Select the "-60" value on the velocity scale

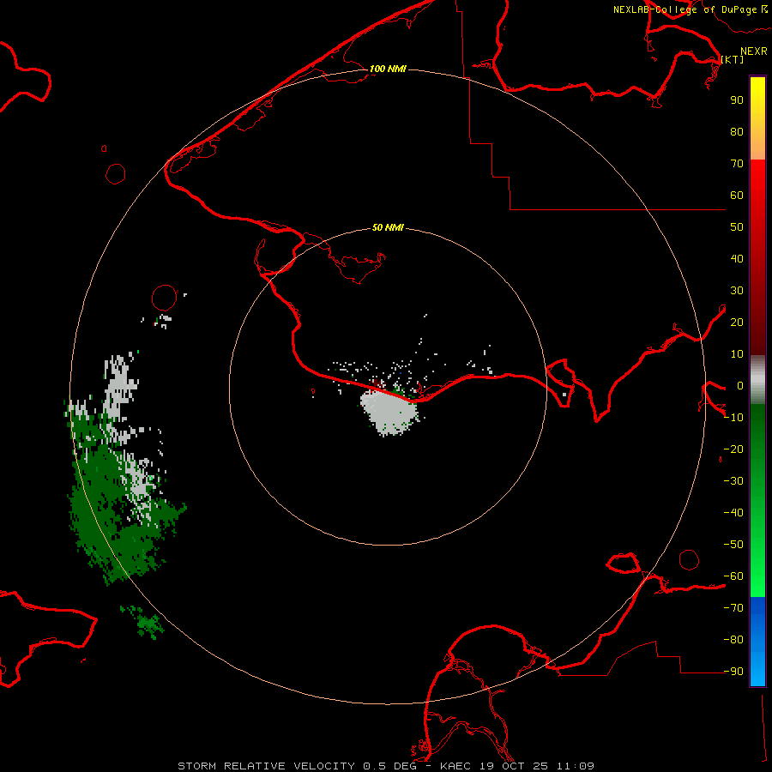coord(733,576)
